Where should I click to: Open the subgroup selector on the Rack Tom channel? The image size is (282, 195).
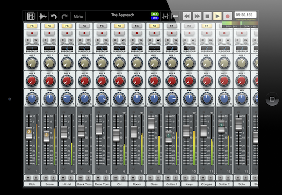[x=84, y=48]
